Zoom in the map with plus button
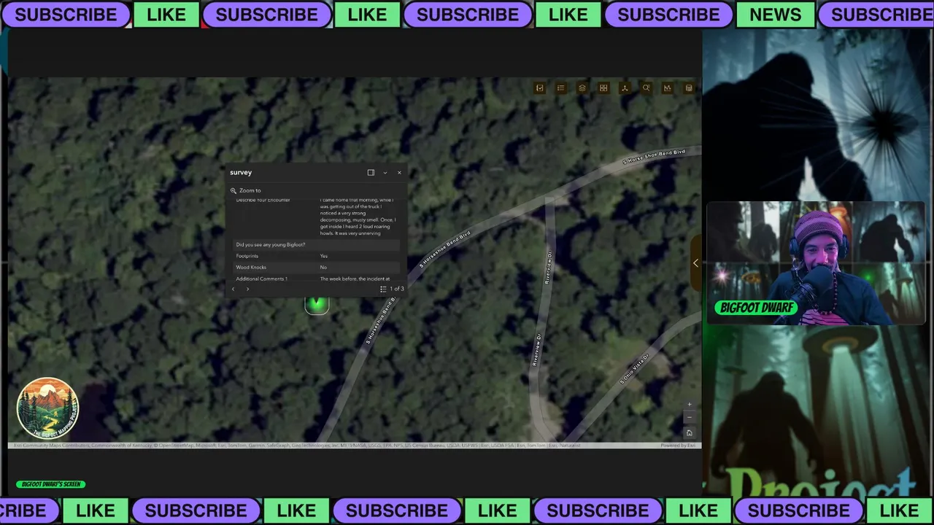934x525 pixels. (690, 405)
